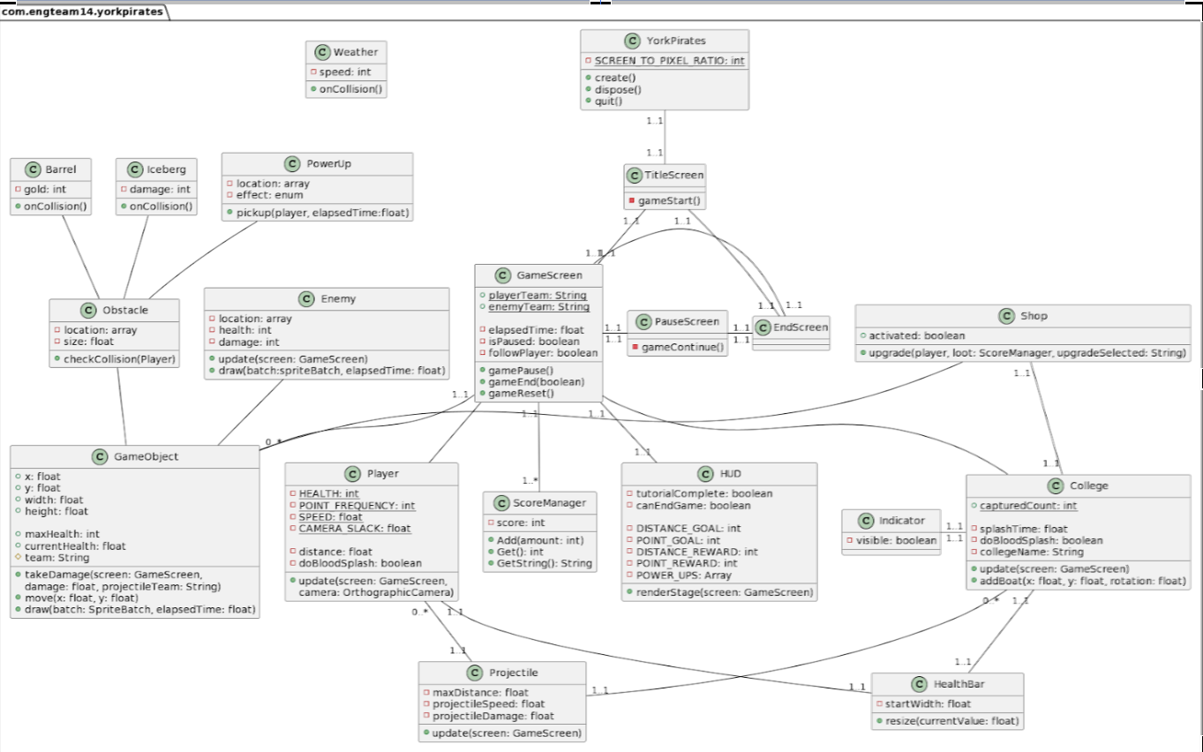Click the SCREEN_TO_PIXEL_RATIO: int field
Viewport: 1203px width, 752px height.
pos(669,61)
